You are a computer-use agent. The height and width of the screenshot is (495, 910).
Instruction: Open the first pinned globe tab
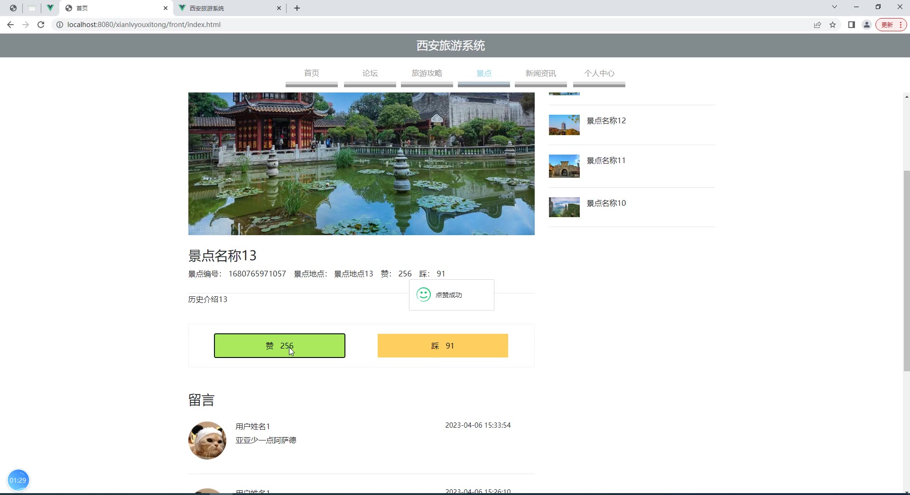13,8
